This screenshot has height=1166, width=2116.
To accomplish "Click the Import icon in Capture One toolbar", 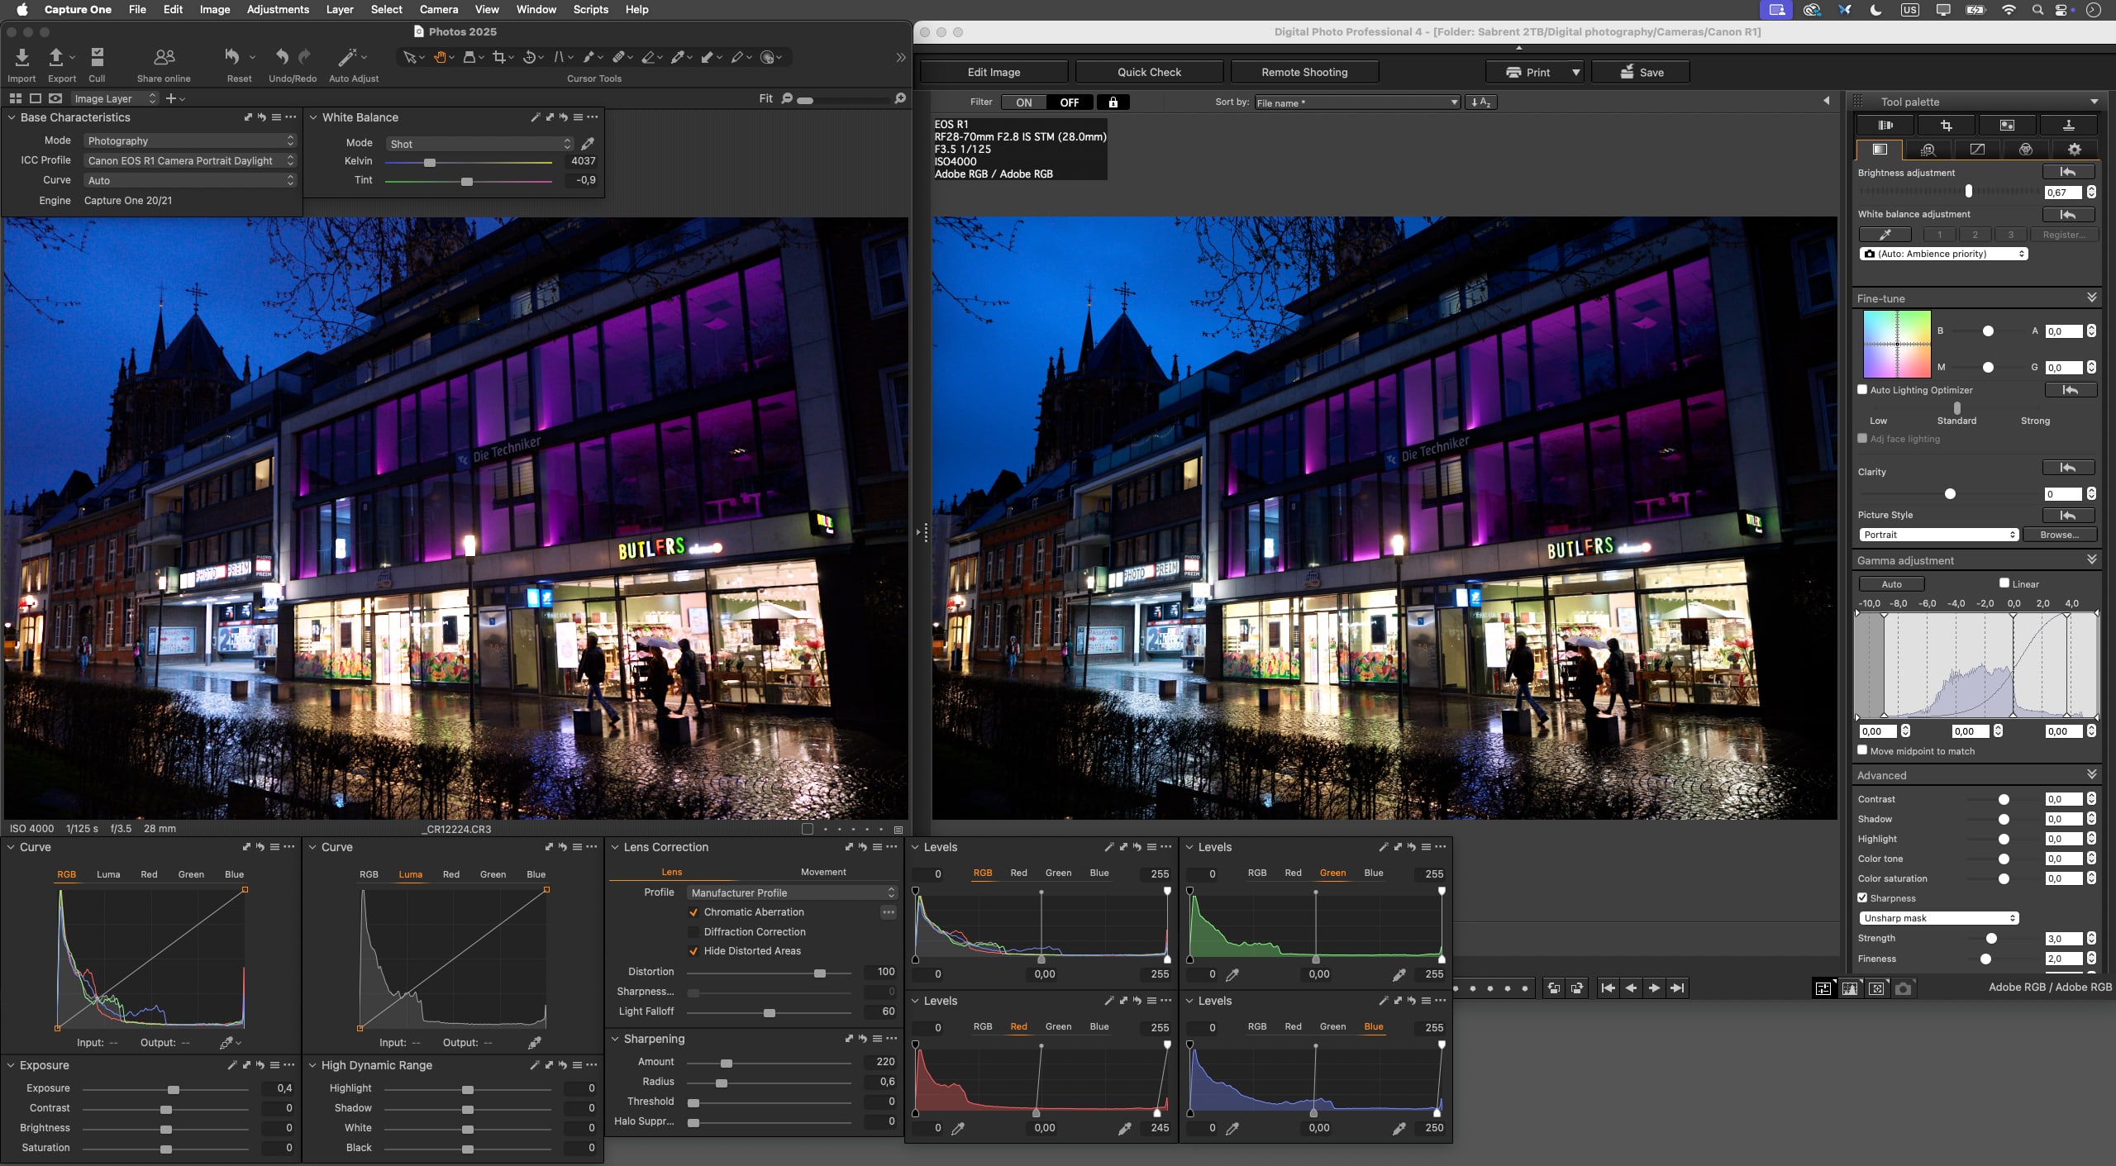I will pos(22,58).
